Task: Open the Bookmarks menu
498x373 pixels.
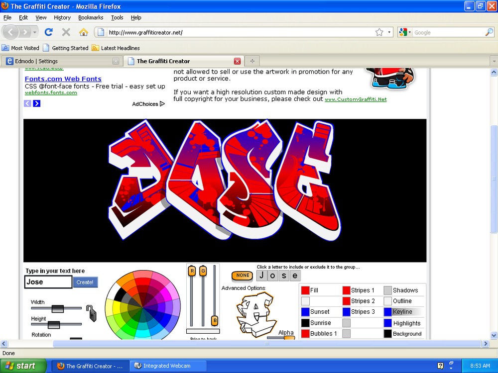Action: (91, 17)
